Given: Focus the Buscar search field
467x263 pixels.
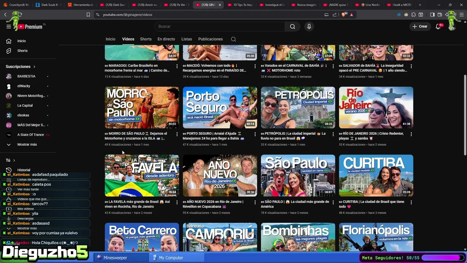Looking at the screenshot, I should click(220, 26).
